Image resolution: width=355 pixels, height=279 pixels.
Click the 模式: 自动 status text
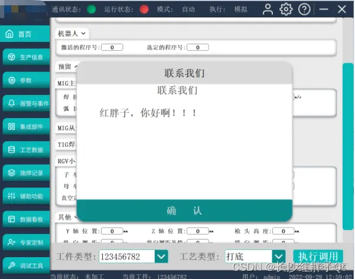[x=176, y=9]
